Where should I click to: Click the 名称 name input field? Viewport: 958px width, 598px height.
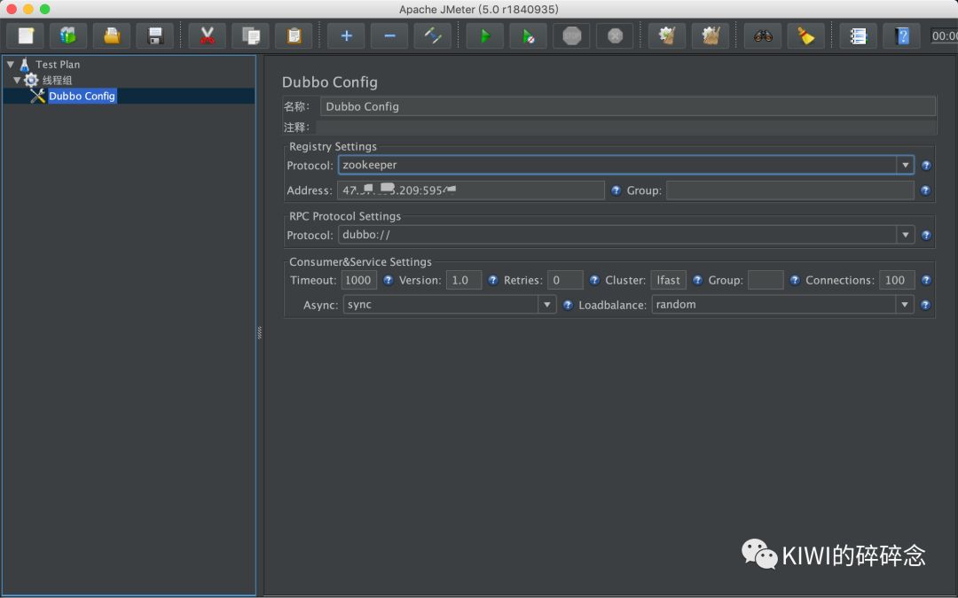[x=627, y=106]
